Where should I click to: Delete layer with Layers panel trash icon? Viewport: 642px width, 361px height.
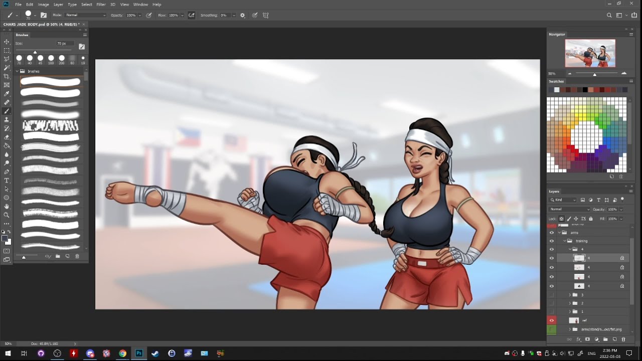(x=623, y=339)
